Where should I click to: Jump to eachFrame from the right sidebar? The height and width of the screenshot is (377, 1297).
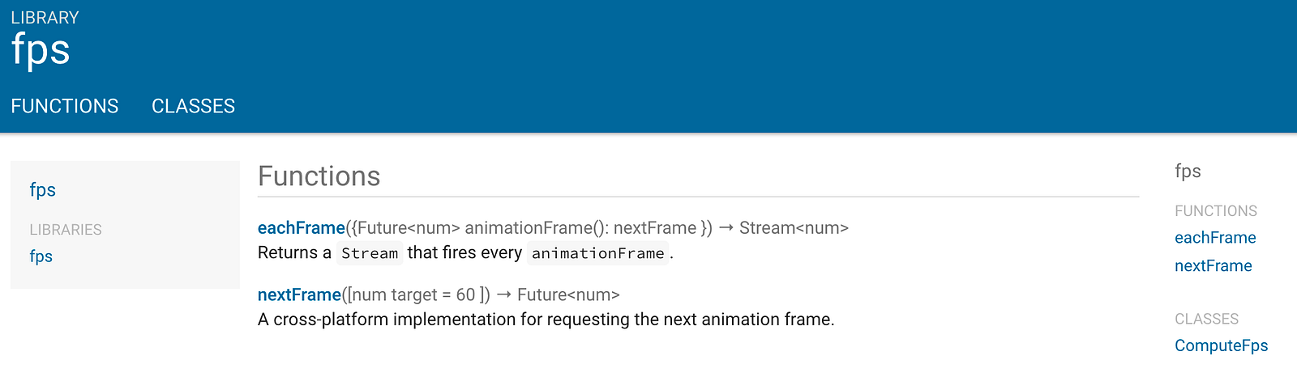(x=1215, y=238)
